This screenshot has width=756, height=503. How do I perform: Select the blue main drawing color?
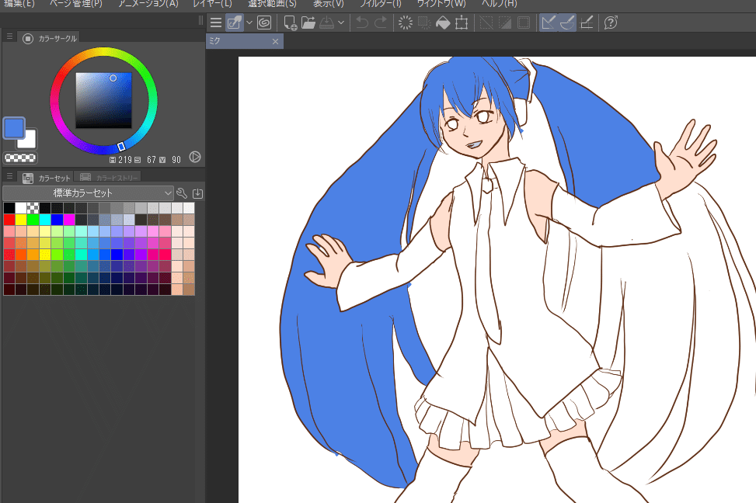point(14,128)
